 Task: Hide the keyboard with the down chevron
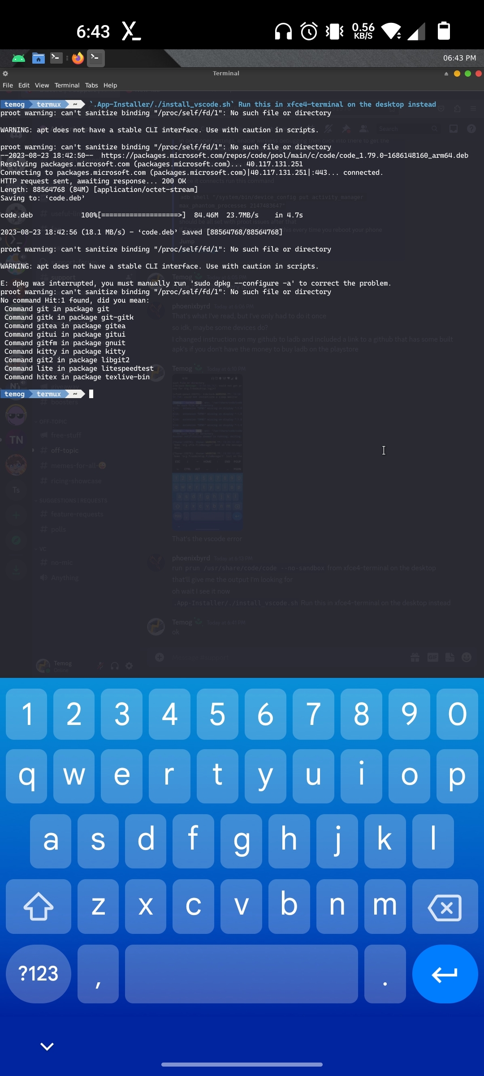pyautogui.click(x=47, y=1046)
